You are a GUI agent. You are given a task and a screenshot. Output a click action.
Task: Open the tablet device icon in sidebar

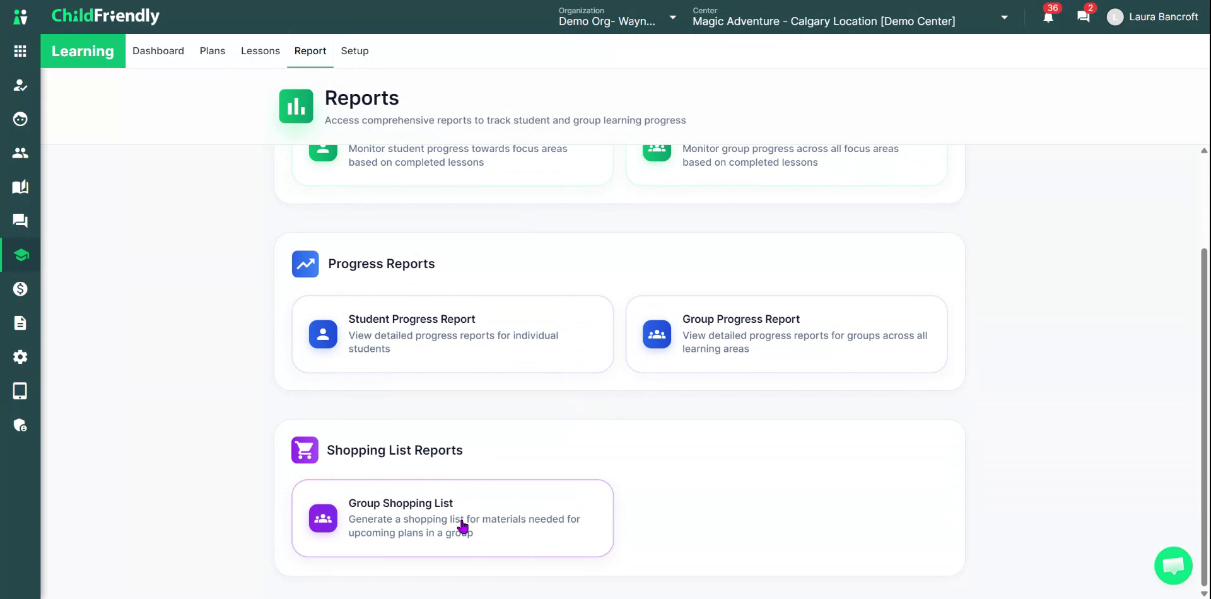pyautogui.click(x=20, y=391)
